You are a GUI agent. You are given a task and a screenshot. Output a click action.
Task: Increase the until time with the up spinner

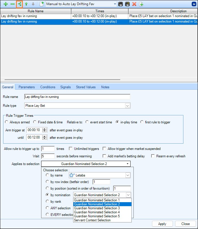[44, 136]
